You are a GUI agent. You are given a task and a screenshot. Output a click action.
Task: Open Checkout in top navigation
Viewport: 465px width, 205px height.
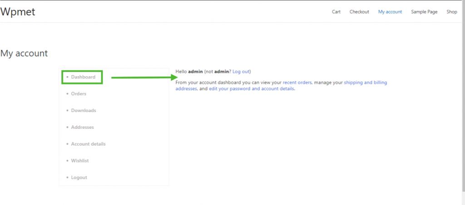(359, 12)
